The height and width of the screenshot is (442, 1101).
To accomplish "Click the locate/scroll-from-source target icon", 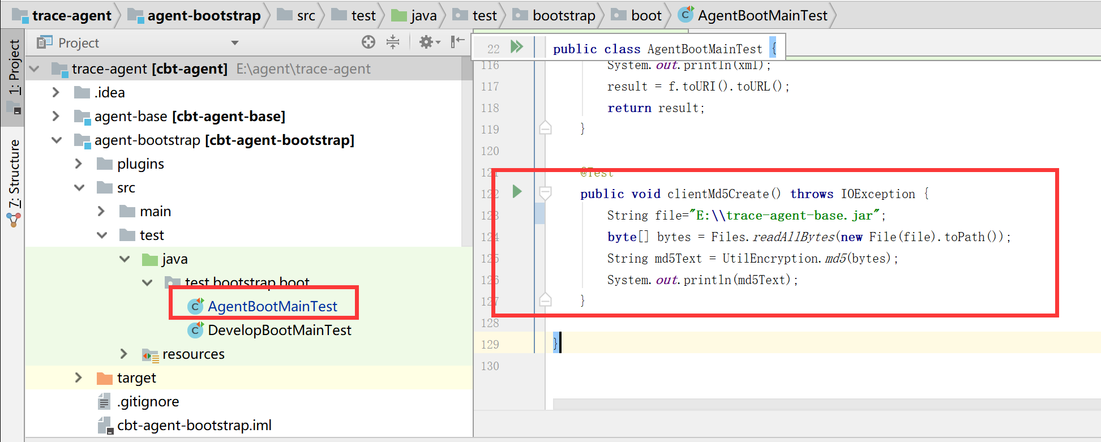I will point(369,42).
